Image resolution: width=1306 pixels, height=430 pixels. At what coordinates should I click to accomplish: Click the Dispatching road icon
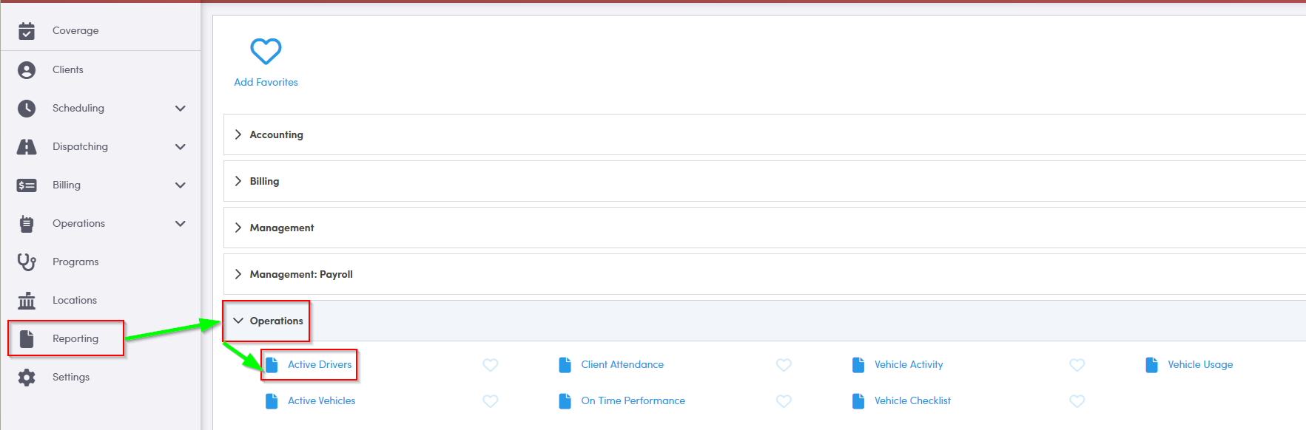pos(27,147)
